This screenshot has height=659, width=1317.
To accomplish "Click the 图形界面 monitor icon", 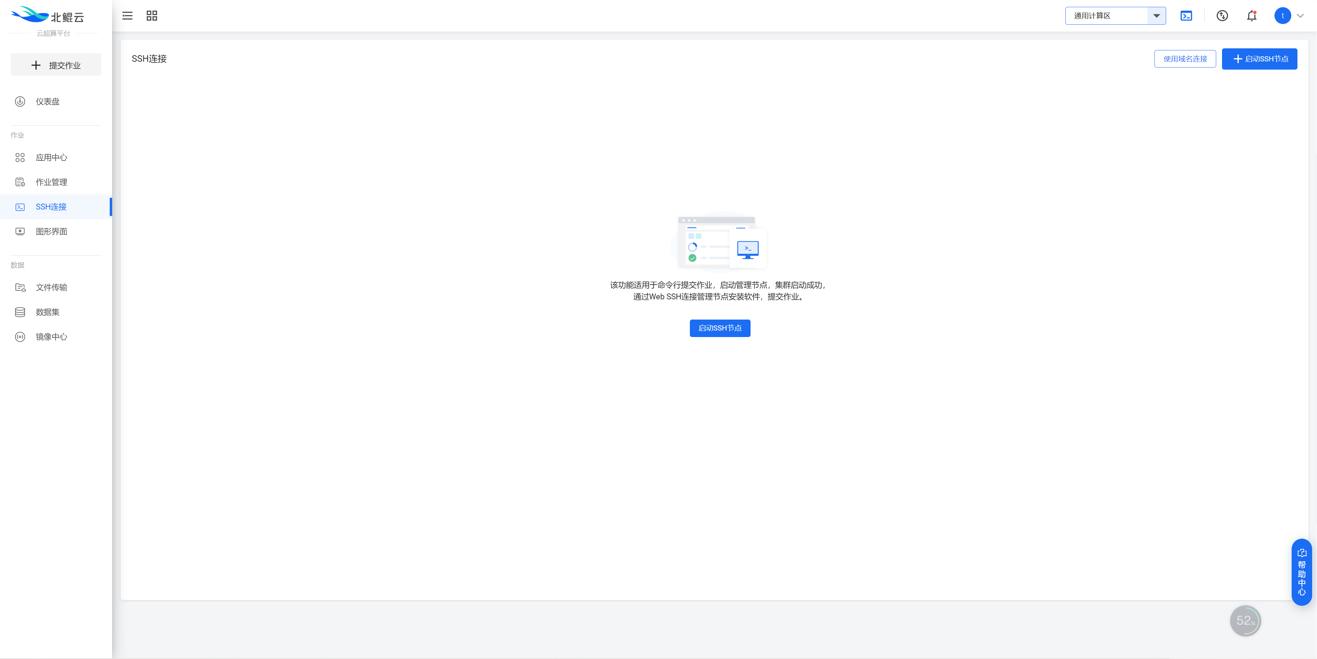I will [20, 231].
